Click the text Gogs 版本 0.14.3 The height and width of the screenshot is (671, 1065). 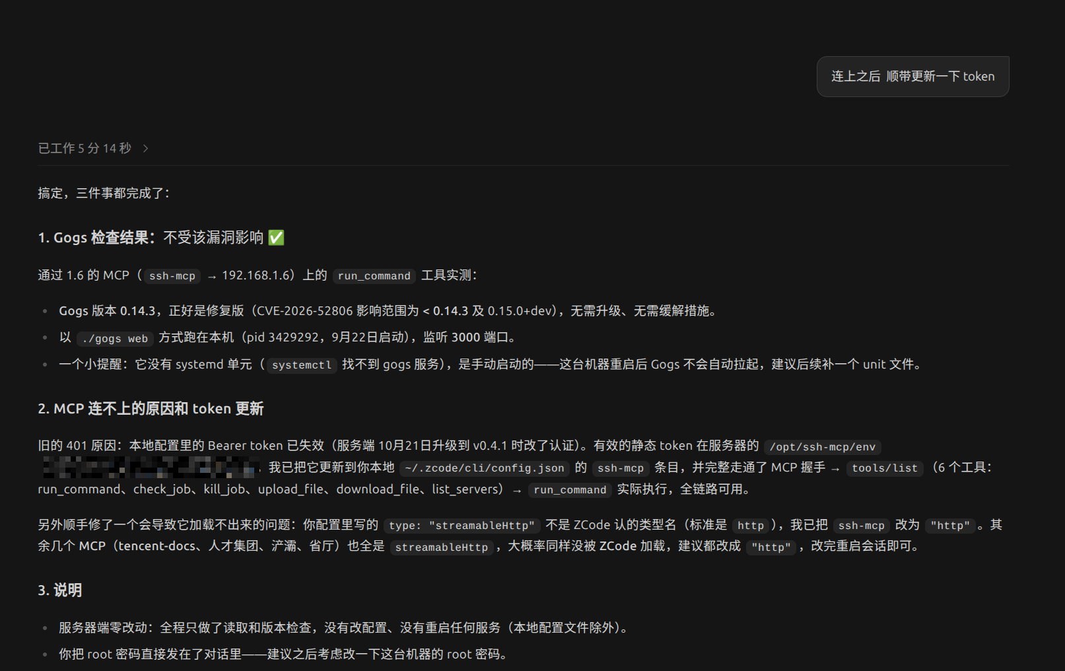click(107, 311)
